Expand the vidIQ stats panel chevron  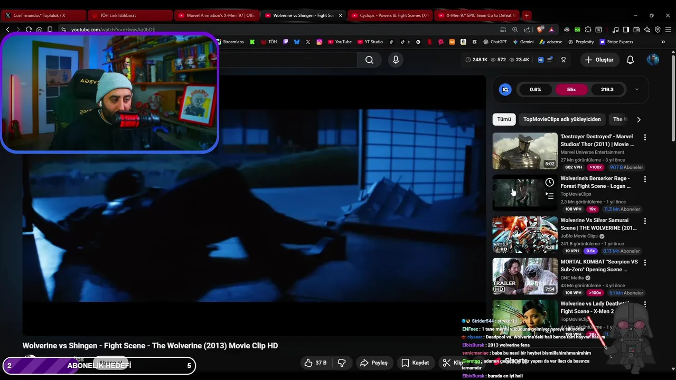point(636,89)
